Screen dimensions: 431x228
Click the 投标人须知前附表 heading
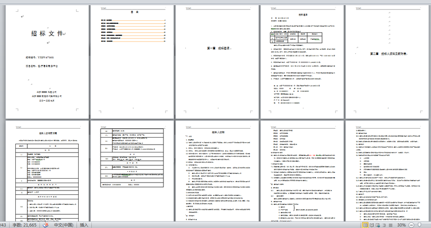pyautogui.click(x=48, y=133)
